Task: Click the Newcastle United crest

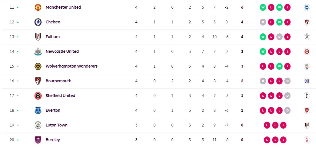Action: (x=38, y=52)
